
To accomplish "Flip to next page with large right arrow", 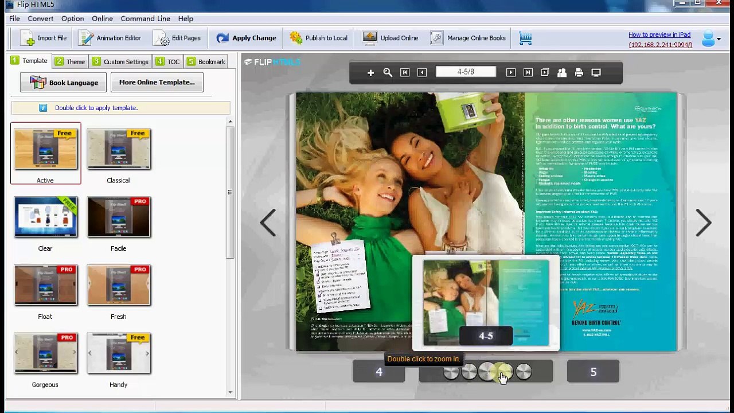I will tap(703, 223).
